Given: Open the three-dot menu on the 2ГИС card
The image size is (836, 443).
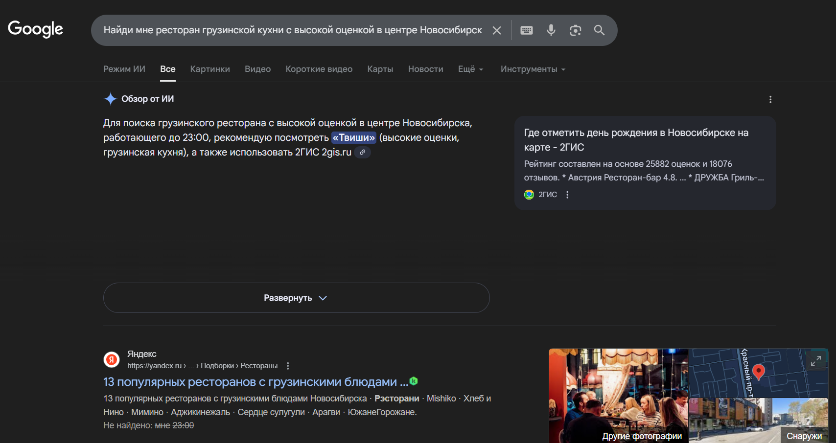Looking at the screenshot, I should [x=567, y=194].
